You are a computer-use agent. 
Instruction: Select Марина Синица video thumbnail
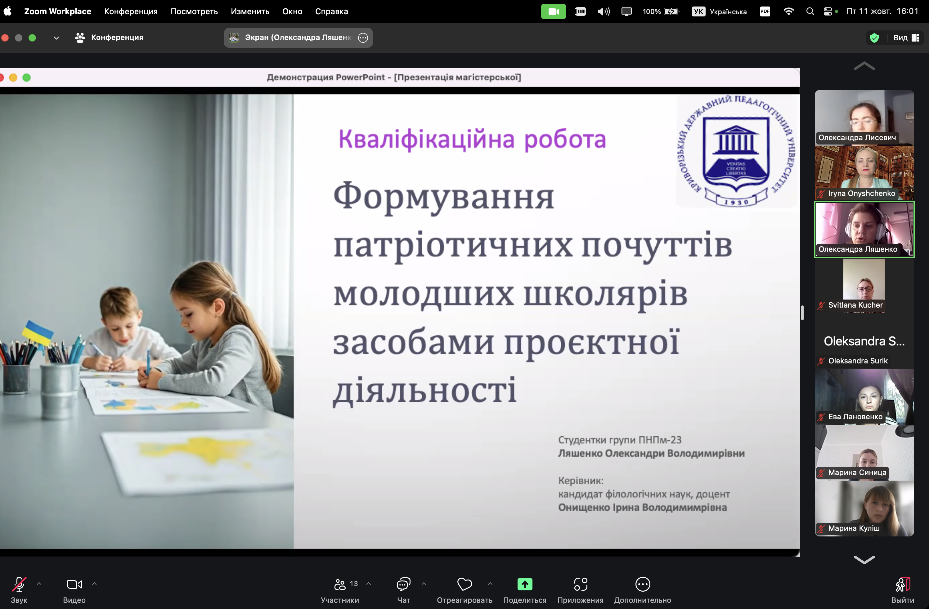pos(864,452)
